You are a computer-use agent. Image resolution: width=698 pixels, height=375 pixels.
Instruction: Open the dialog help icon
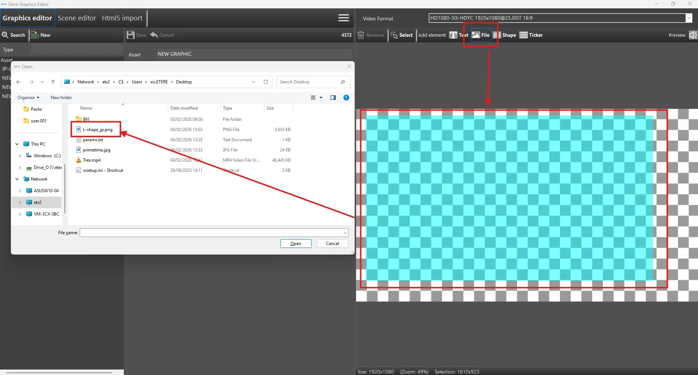[x=346, y=98]
